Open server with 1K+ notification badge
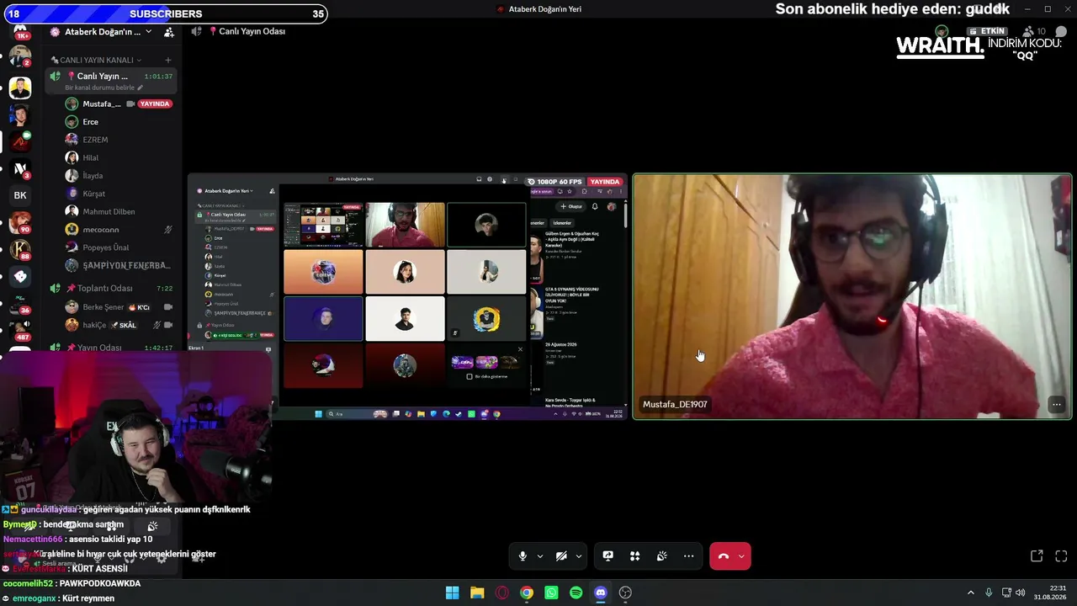 click(x=20, y=33)
